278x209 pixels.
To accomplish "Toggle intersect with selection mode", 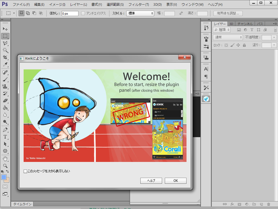I will coord(41,13).
